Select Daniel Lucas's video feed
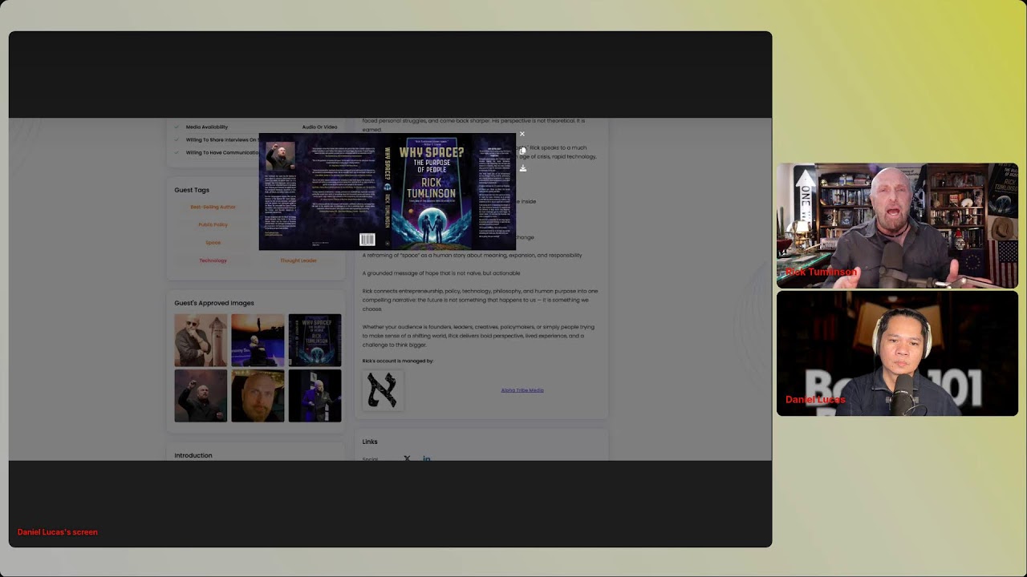This screenshot has width=1027, height=577. pos(897,353)
